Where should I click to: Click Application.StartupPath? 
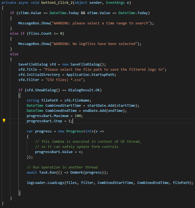tap(90, 74)
